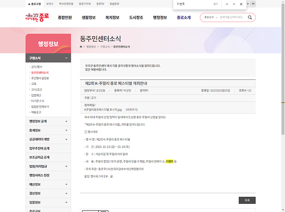This screenshot has width=285, height=212.
Task: Open the 생활정보 main menu
Action: 89,17
